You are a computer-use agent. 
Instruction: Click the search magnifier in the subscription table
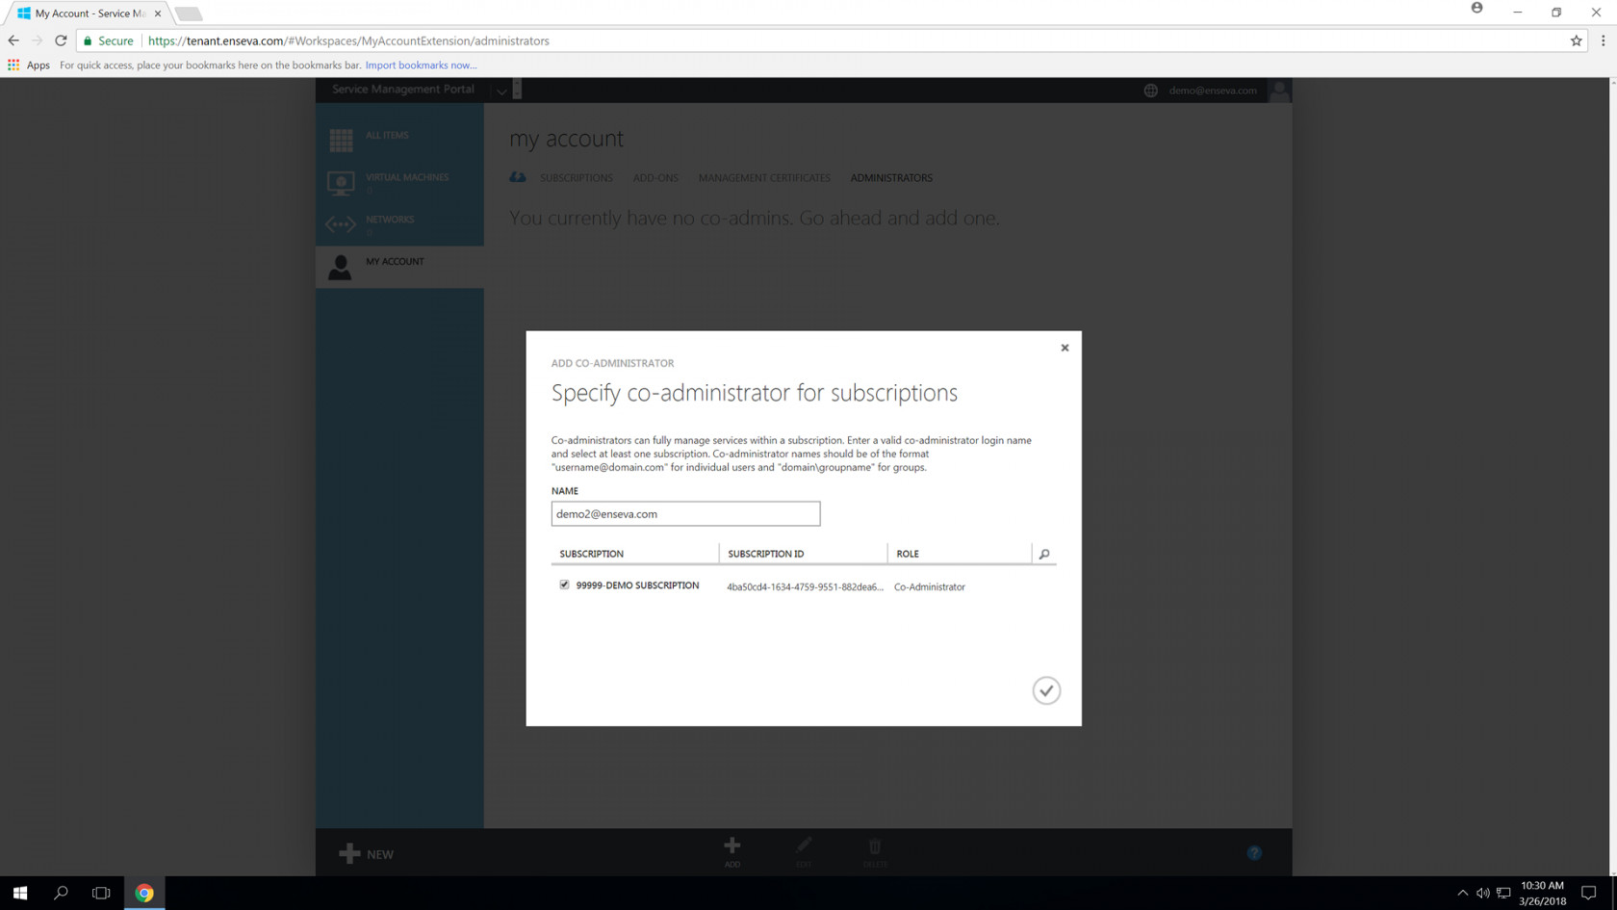1044,554
